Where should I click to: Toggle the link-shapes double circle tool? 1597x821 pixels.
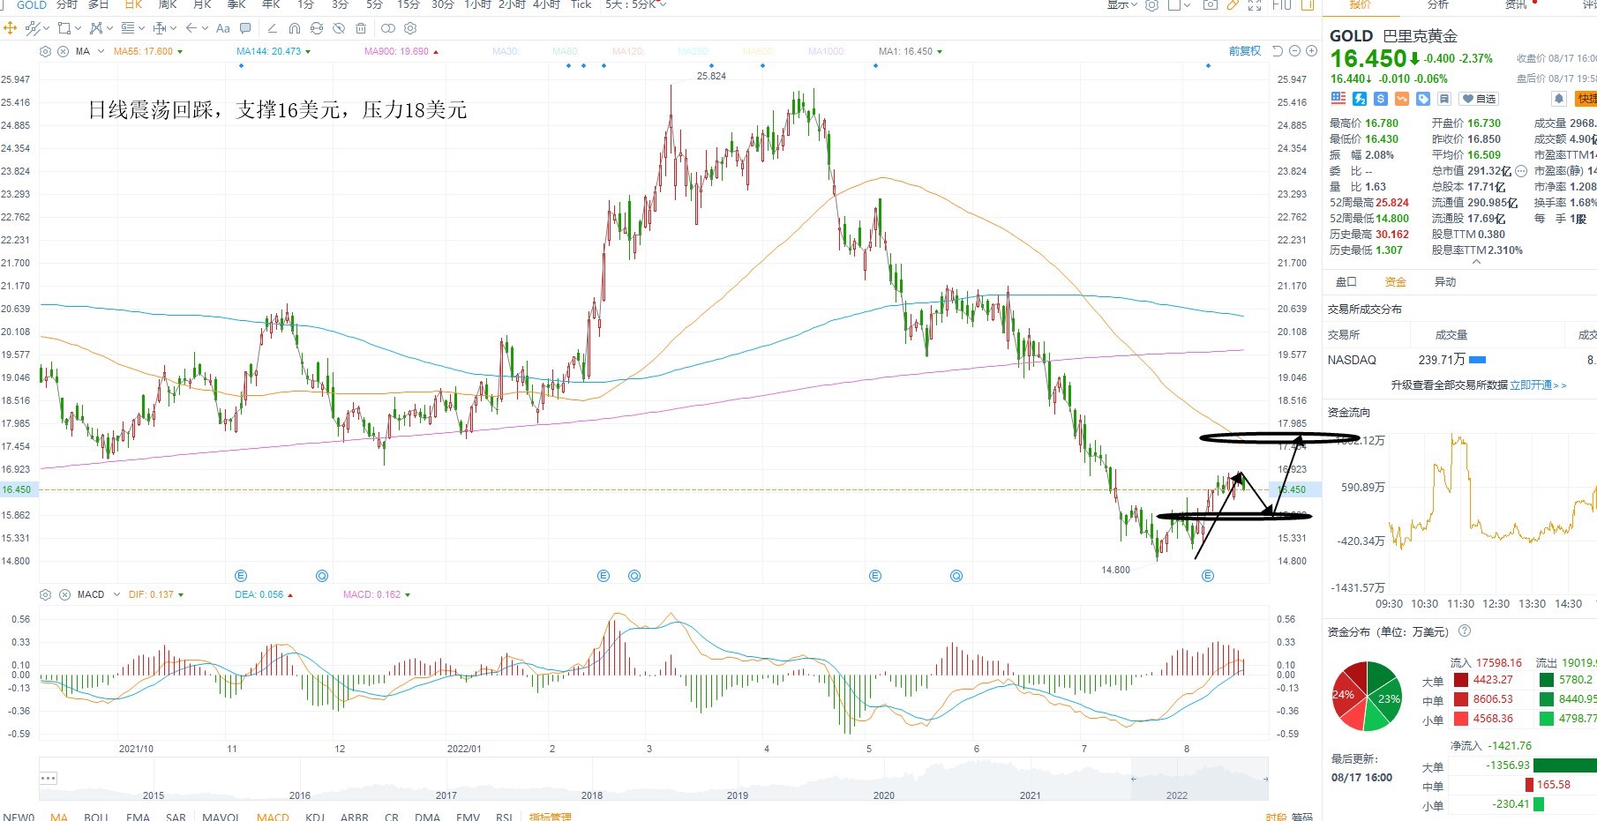387,28
